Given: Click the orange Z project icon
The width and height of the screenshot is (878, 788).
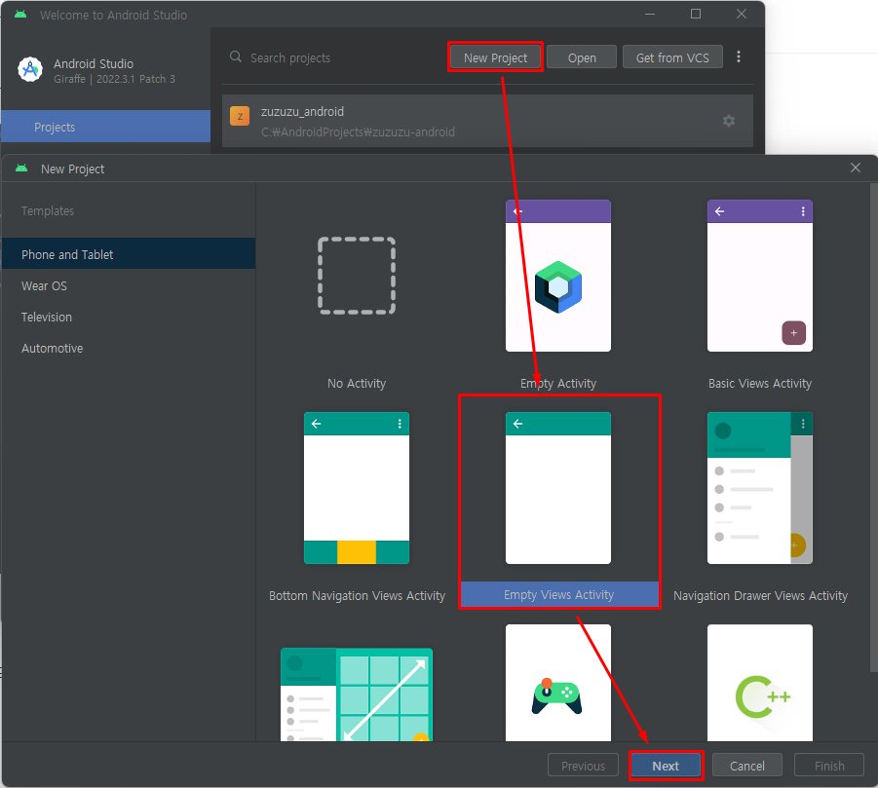Looking at the screenshot, I should pos(240,116).
